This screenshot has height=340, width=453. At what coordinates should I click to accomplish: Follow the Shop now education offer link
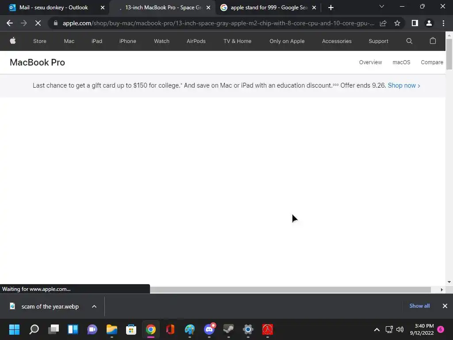[x=403, y=85]
